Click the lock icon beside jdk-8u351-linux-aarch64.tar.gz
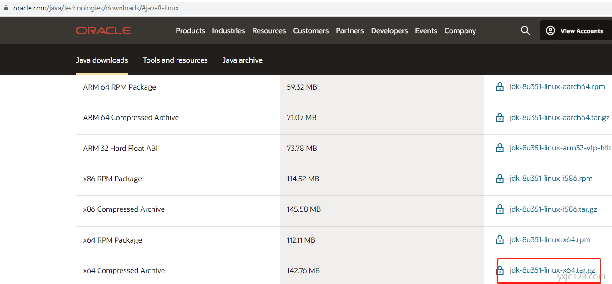This screenshot has height=284, width=612. click(x=500, y=117)
